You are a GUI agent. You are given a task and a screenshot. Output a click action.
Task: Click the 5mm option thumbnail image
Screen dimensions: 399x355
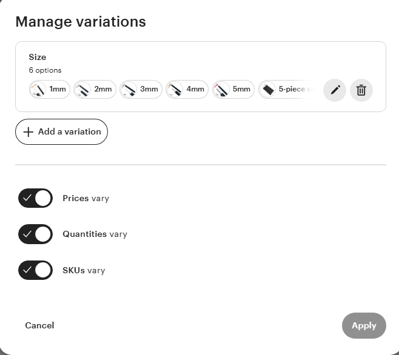(x=221, y=90)
